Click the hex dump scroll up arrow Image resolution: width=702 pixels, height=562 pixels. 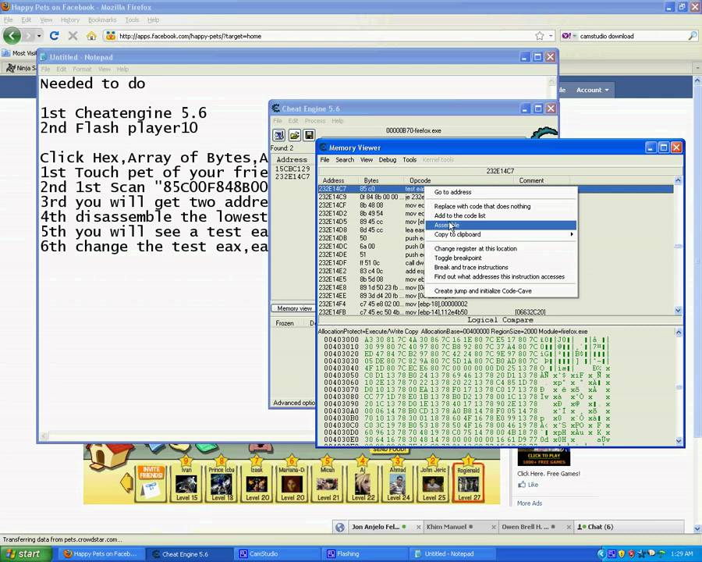click(679, 333)
